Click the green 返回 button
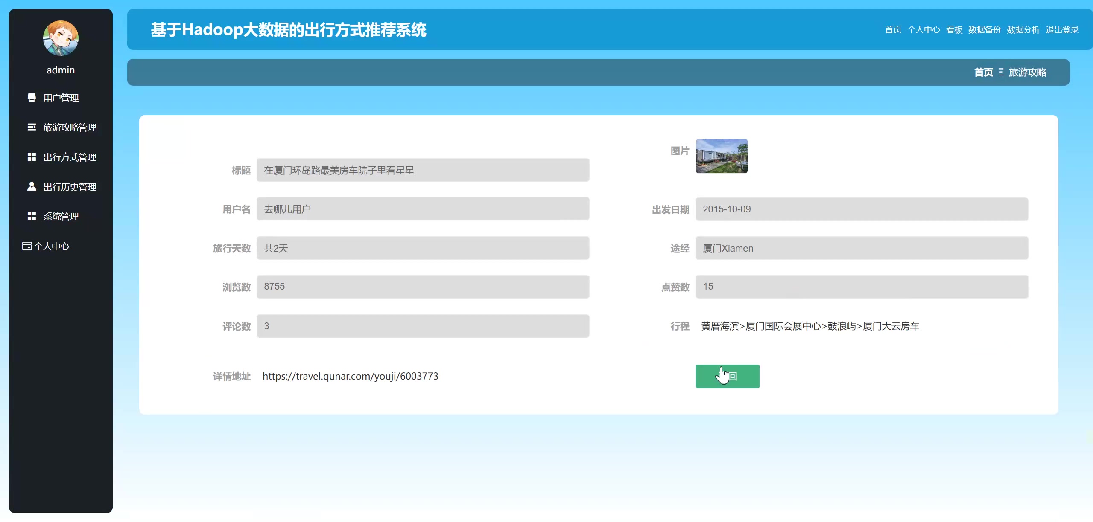The image size is (1093, 522). click(728, 376)
